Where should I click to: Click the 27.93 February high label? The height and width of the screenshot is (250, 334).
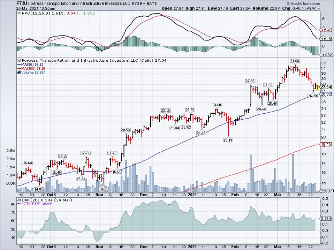pos(250,81)
